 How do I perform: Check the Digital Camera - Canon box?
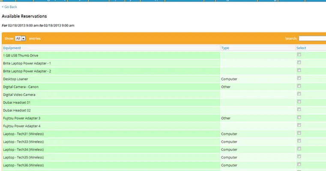tap(299, 86)
